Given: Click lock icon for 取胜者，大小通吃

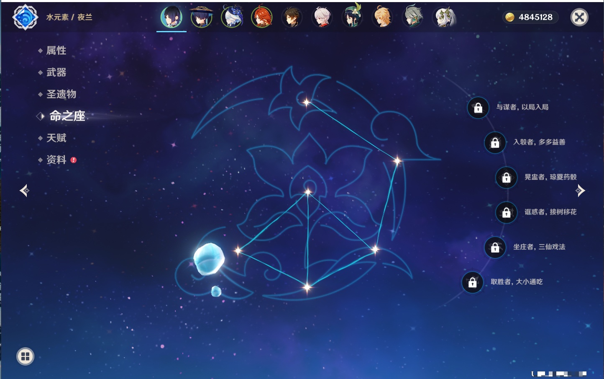Looking at the screenshot, I should coord(473,282).
